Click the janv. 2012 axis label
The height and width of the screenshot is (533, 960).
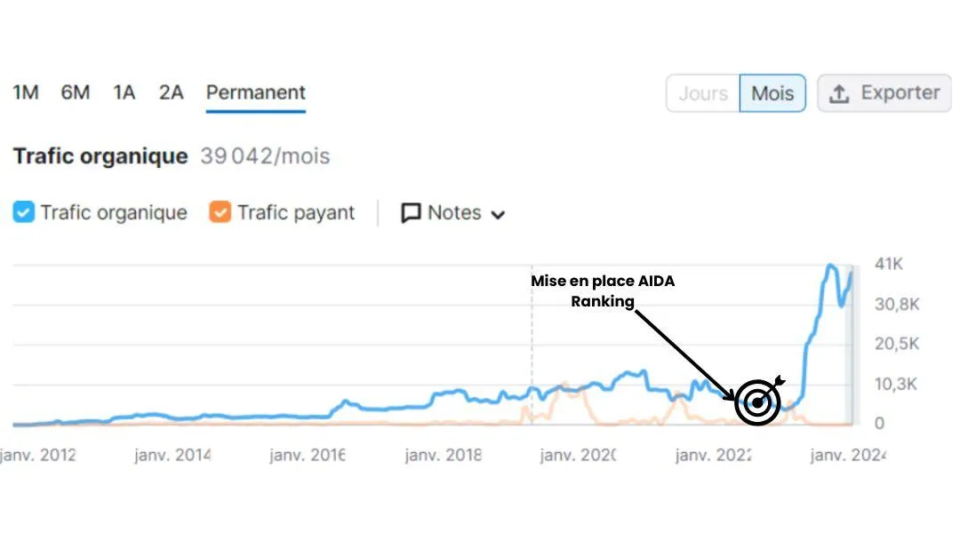point(38,456)
